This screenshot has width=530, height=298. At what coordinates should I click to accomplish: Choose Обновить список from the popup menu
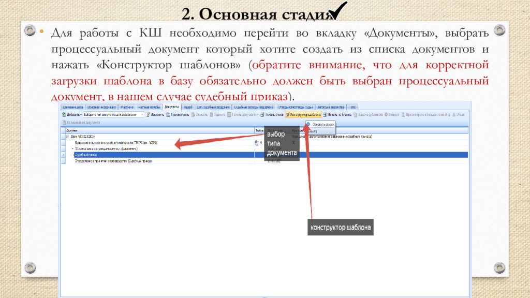[320, 124]
